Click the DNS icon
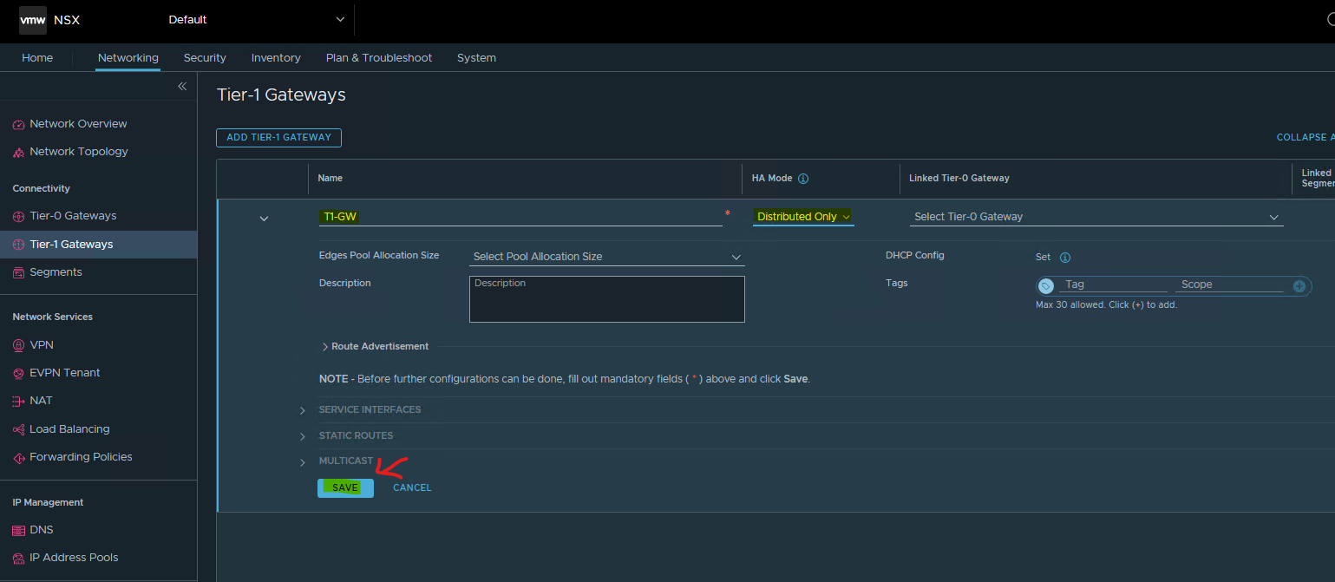The width and height of the screenshot is (1335, 582). click(x=19, y=531)
